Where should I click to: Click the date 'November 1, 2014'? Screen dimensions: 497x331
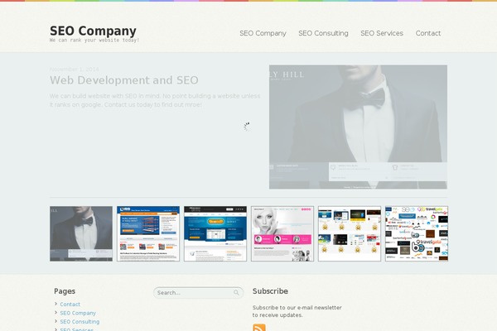75,69
